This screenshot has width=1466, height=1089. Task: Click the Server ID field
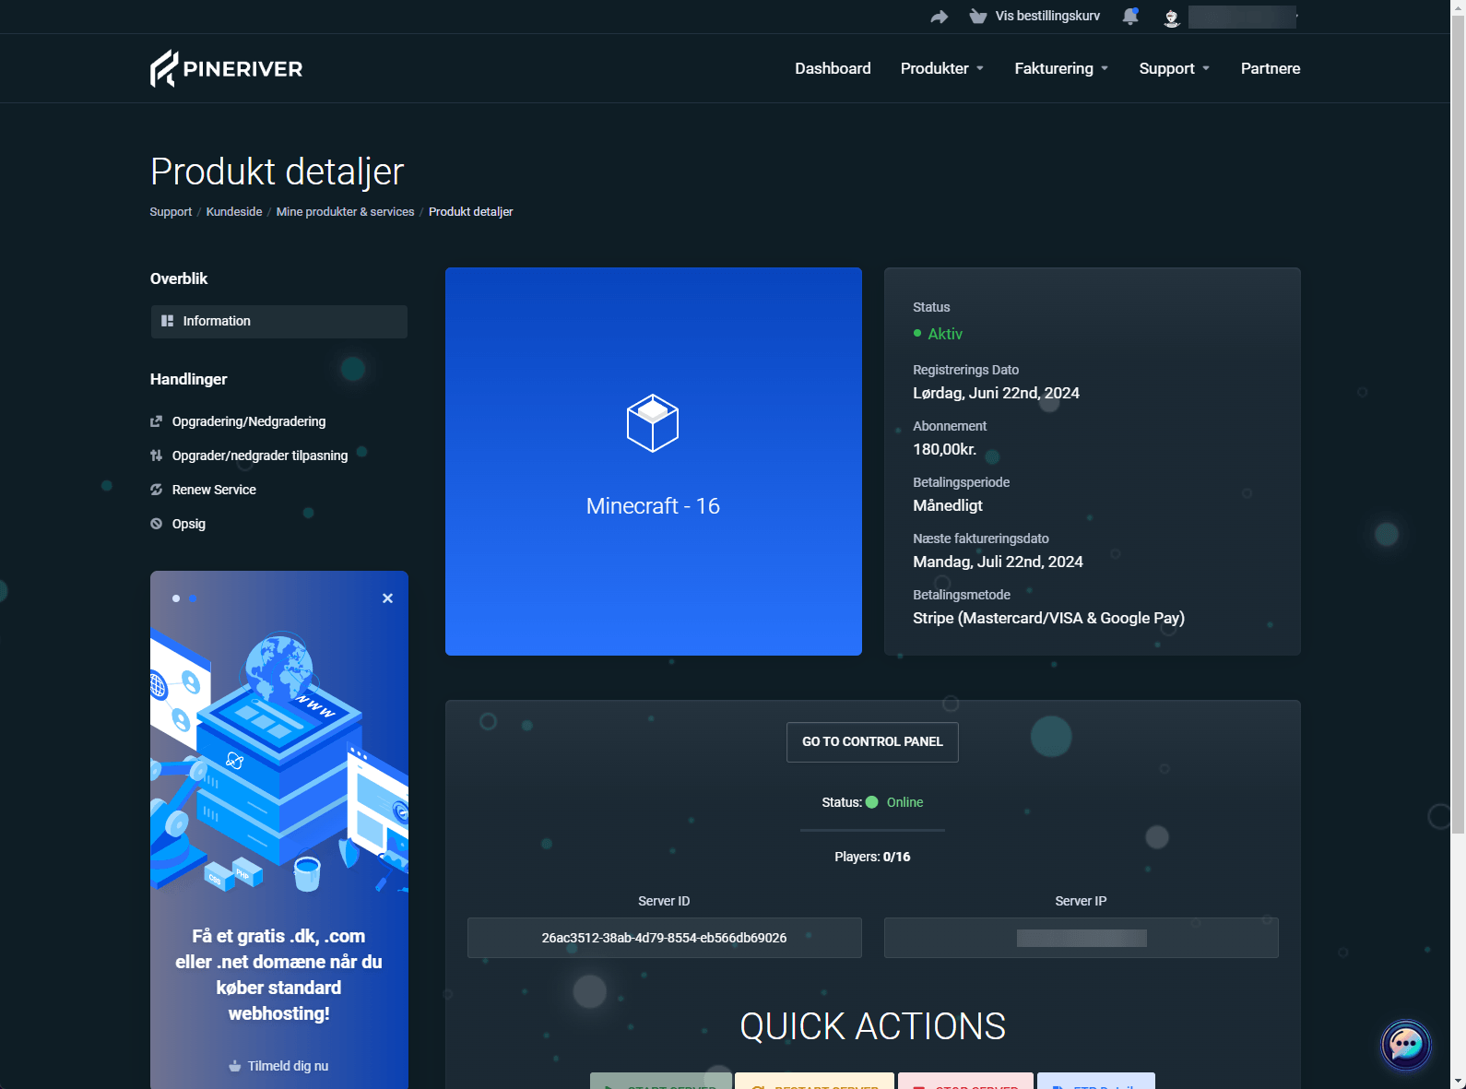[x=664, y=938]
